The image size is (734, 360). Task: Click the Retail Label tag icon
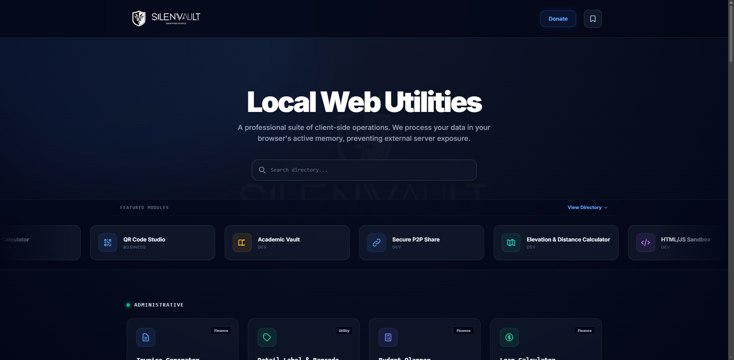click(x=267, y=337)
